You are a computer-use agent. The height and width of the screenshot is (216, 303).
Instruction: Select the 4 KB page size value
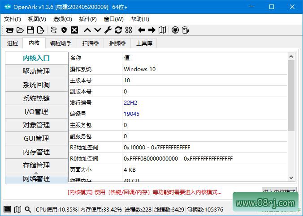[x=205, y=170]
